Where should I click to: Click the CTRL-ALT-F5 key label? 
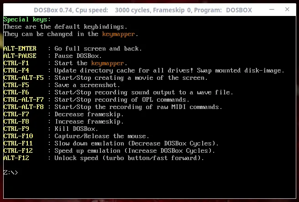click(x=23, y=78)
